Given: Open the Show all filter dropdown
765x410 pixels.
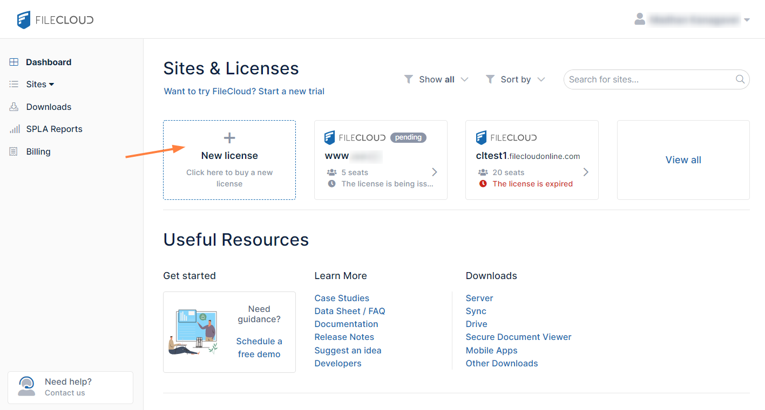Looking at the screenshot, I should click(436, 79).
